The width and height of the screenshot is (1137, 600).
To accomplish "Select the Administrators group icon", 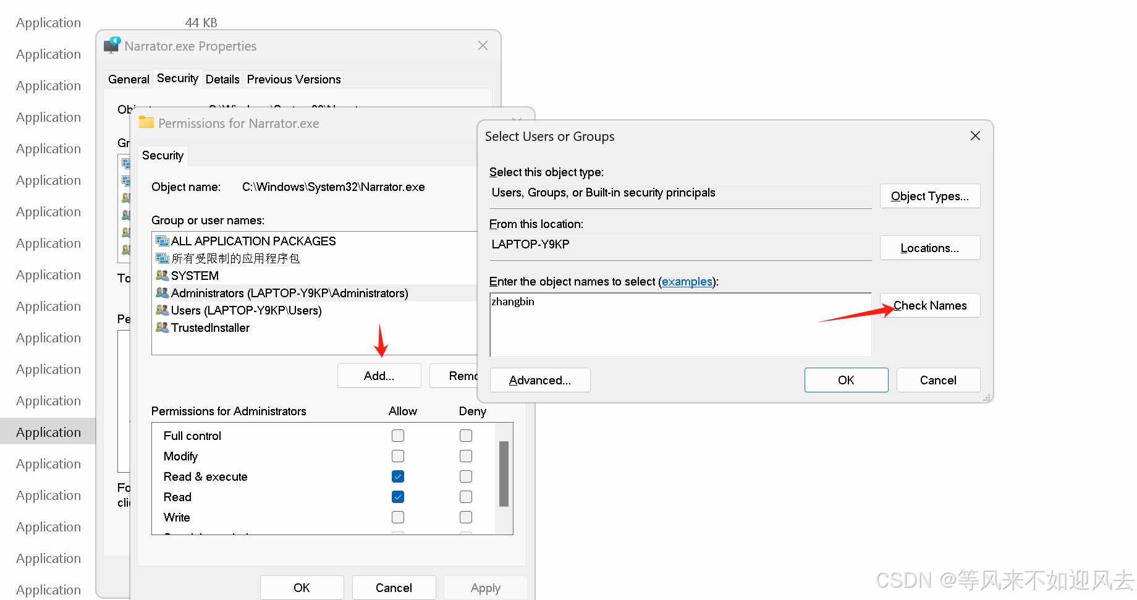I will pos(162,293).
